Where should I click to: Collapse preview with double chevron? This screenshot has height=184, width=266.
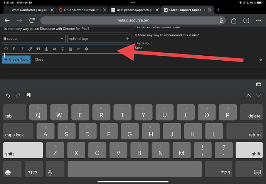click(x=261, y=60)
